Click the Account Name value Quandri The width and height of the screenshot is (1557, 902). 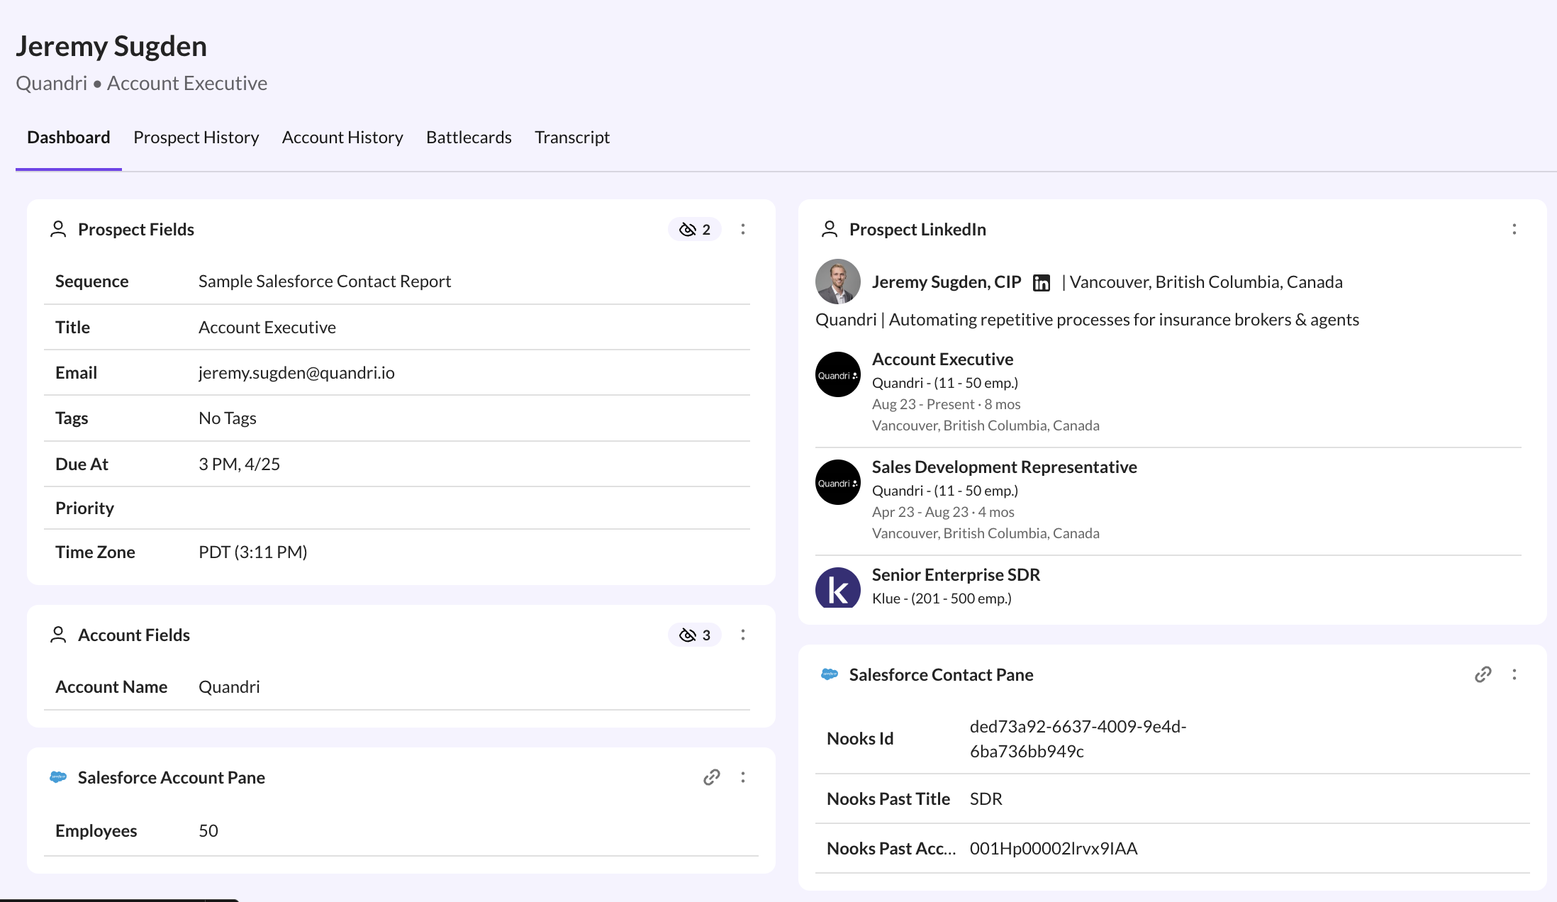click(x=229, y=687)
